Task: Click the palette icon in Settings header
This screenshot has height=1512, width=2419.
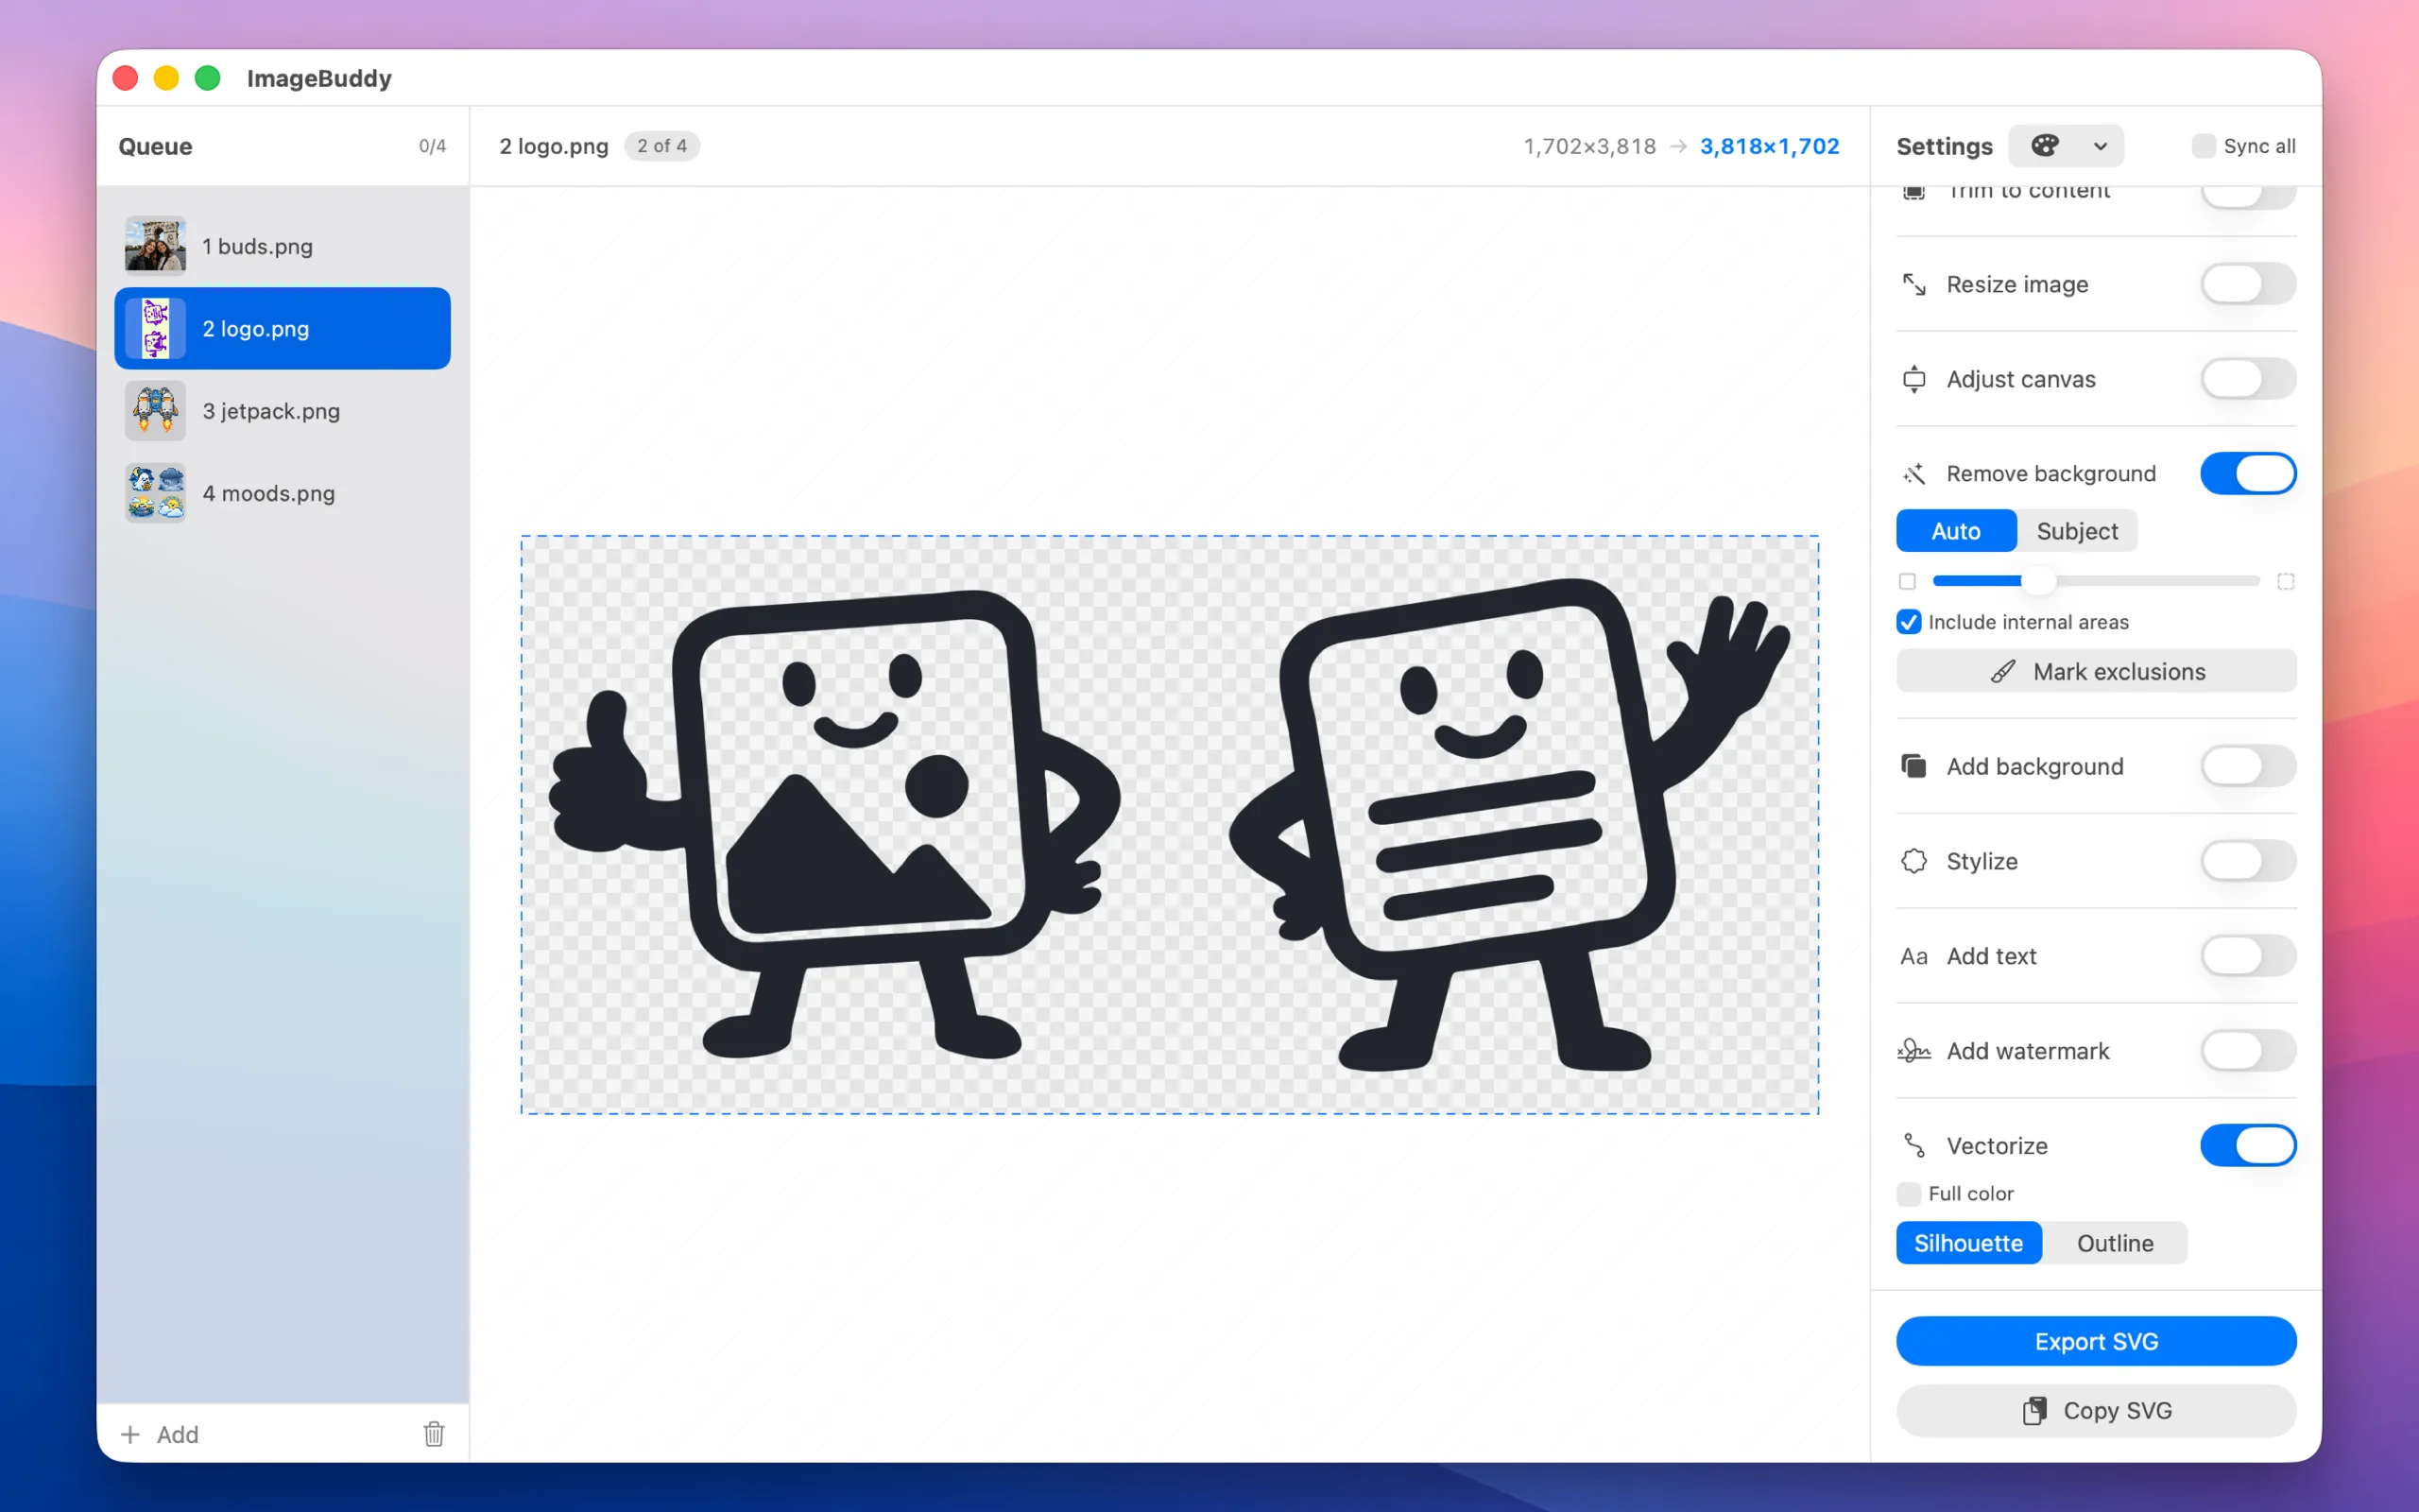Action: tap(2044, 146)
